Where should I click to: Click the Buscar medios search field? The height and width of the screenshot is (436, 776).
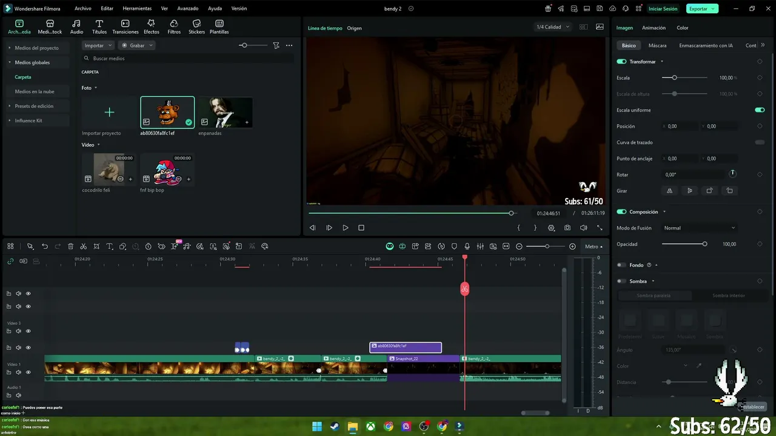[187, 58]
